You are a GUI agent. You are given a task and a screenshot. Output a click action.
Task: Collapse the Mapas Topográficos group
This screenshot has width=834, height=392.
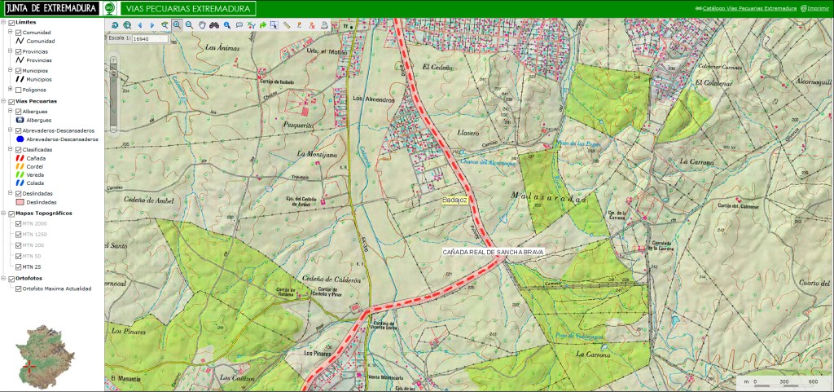click(x=3, y=214)
